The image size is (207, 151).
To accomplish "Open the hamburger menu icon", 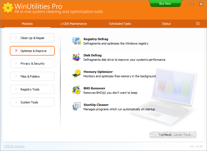I will [x=198, y=24].
